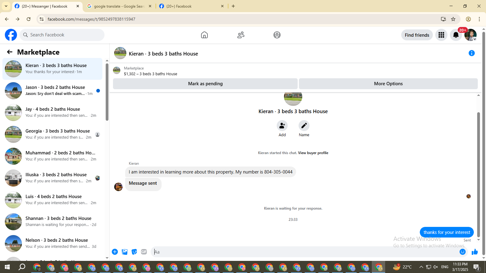The image size is (486, 273).
Task: Open the Muhammad 2 beds 2 baths chat
Action: tap(53, 156)
